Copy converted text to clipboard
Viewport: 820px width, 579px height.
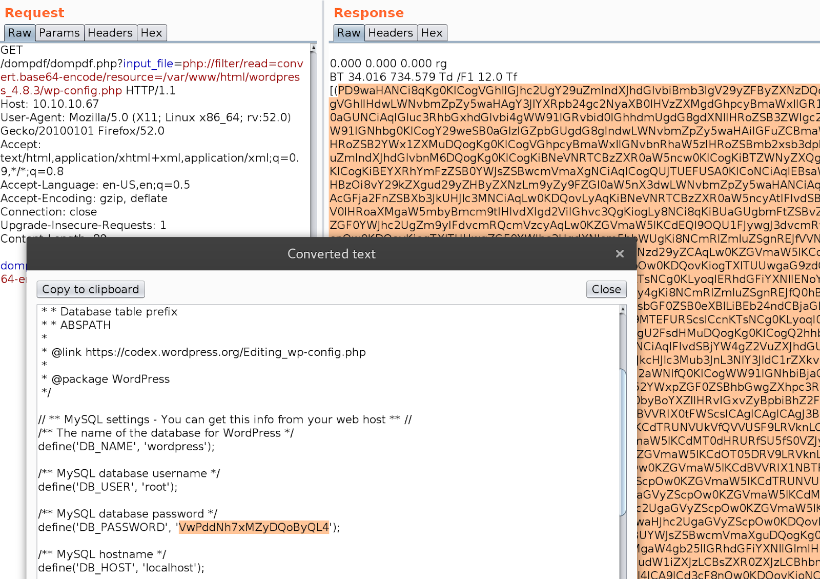click(x=91, y=289)
